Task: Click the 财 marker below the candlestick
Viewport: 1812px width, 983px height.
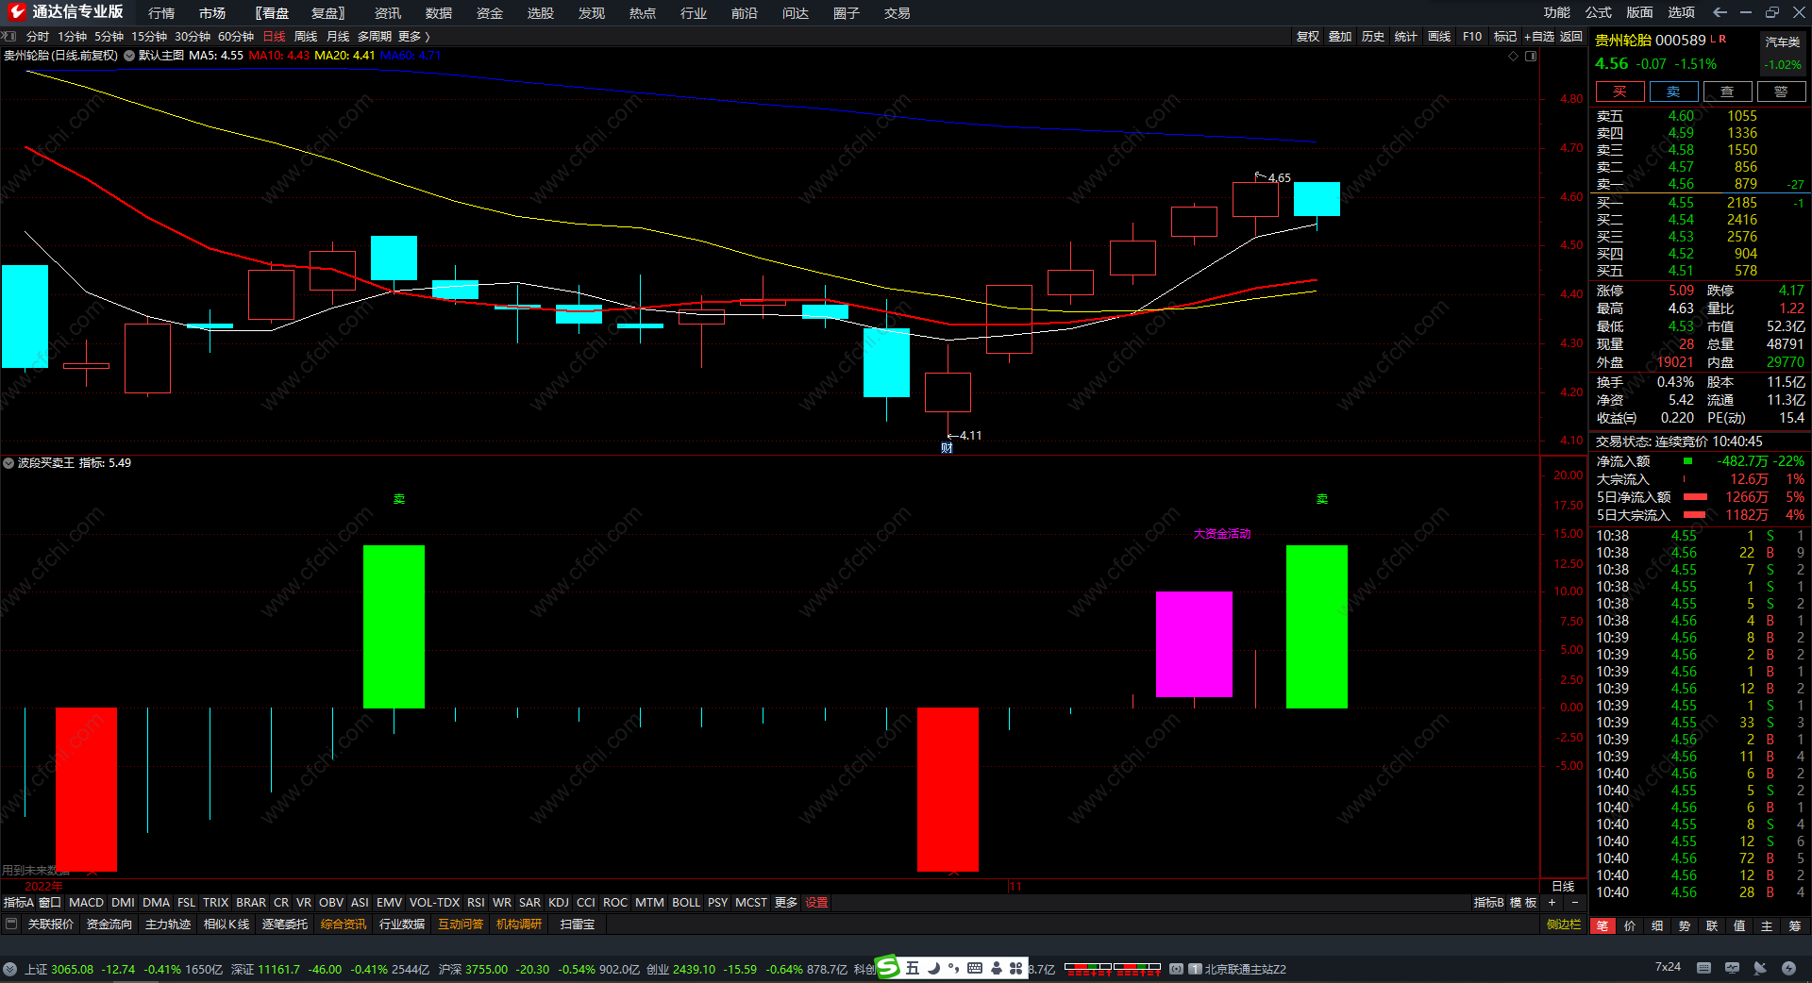Action: pyautogui.click(x=947, y=448)
